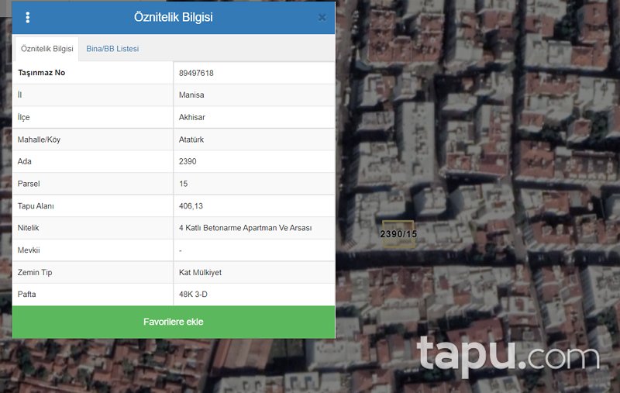Click the Mahalle/Köy value Atatürk
Screen dimensions: 620x393
click(191, 140)
